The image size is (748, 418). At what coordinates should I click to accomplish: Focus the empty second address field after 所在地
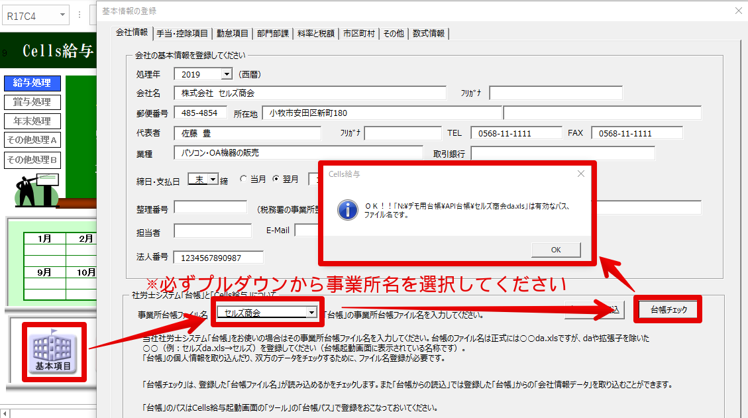point(602,113)
